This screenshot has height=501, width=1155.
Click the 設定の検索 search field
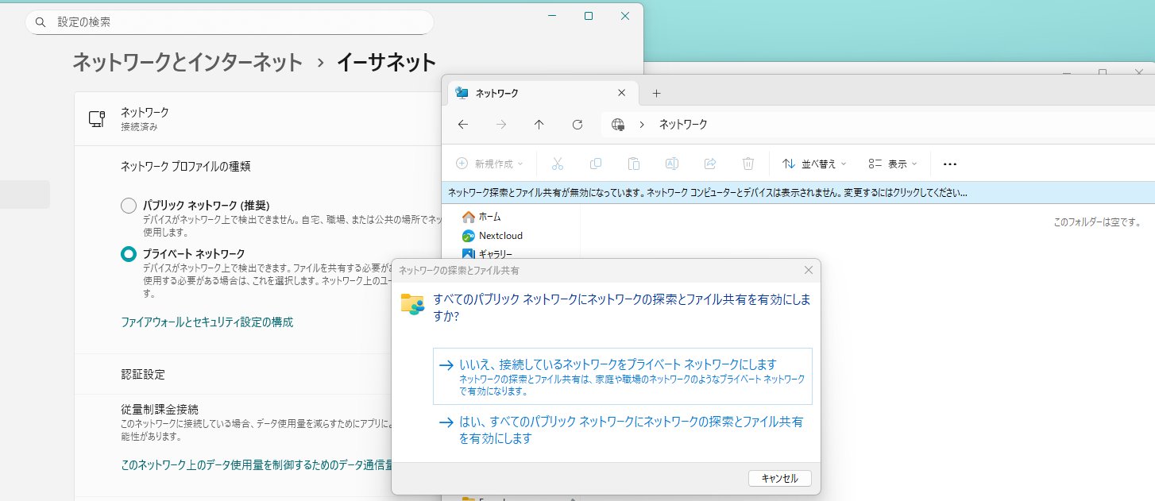click(230, 22)
